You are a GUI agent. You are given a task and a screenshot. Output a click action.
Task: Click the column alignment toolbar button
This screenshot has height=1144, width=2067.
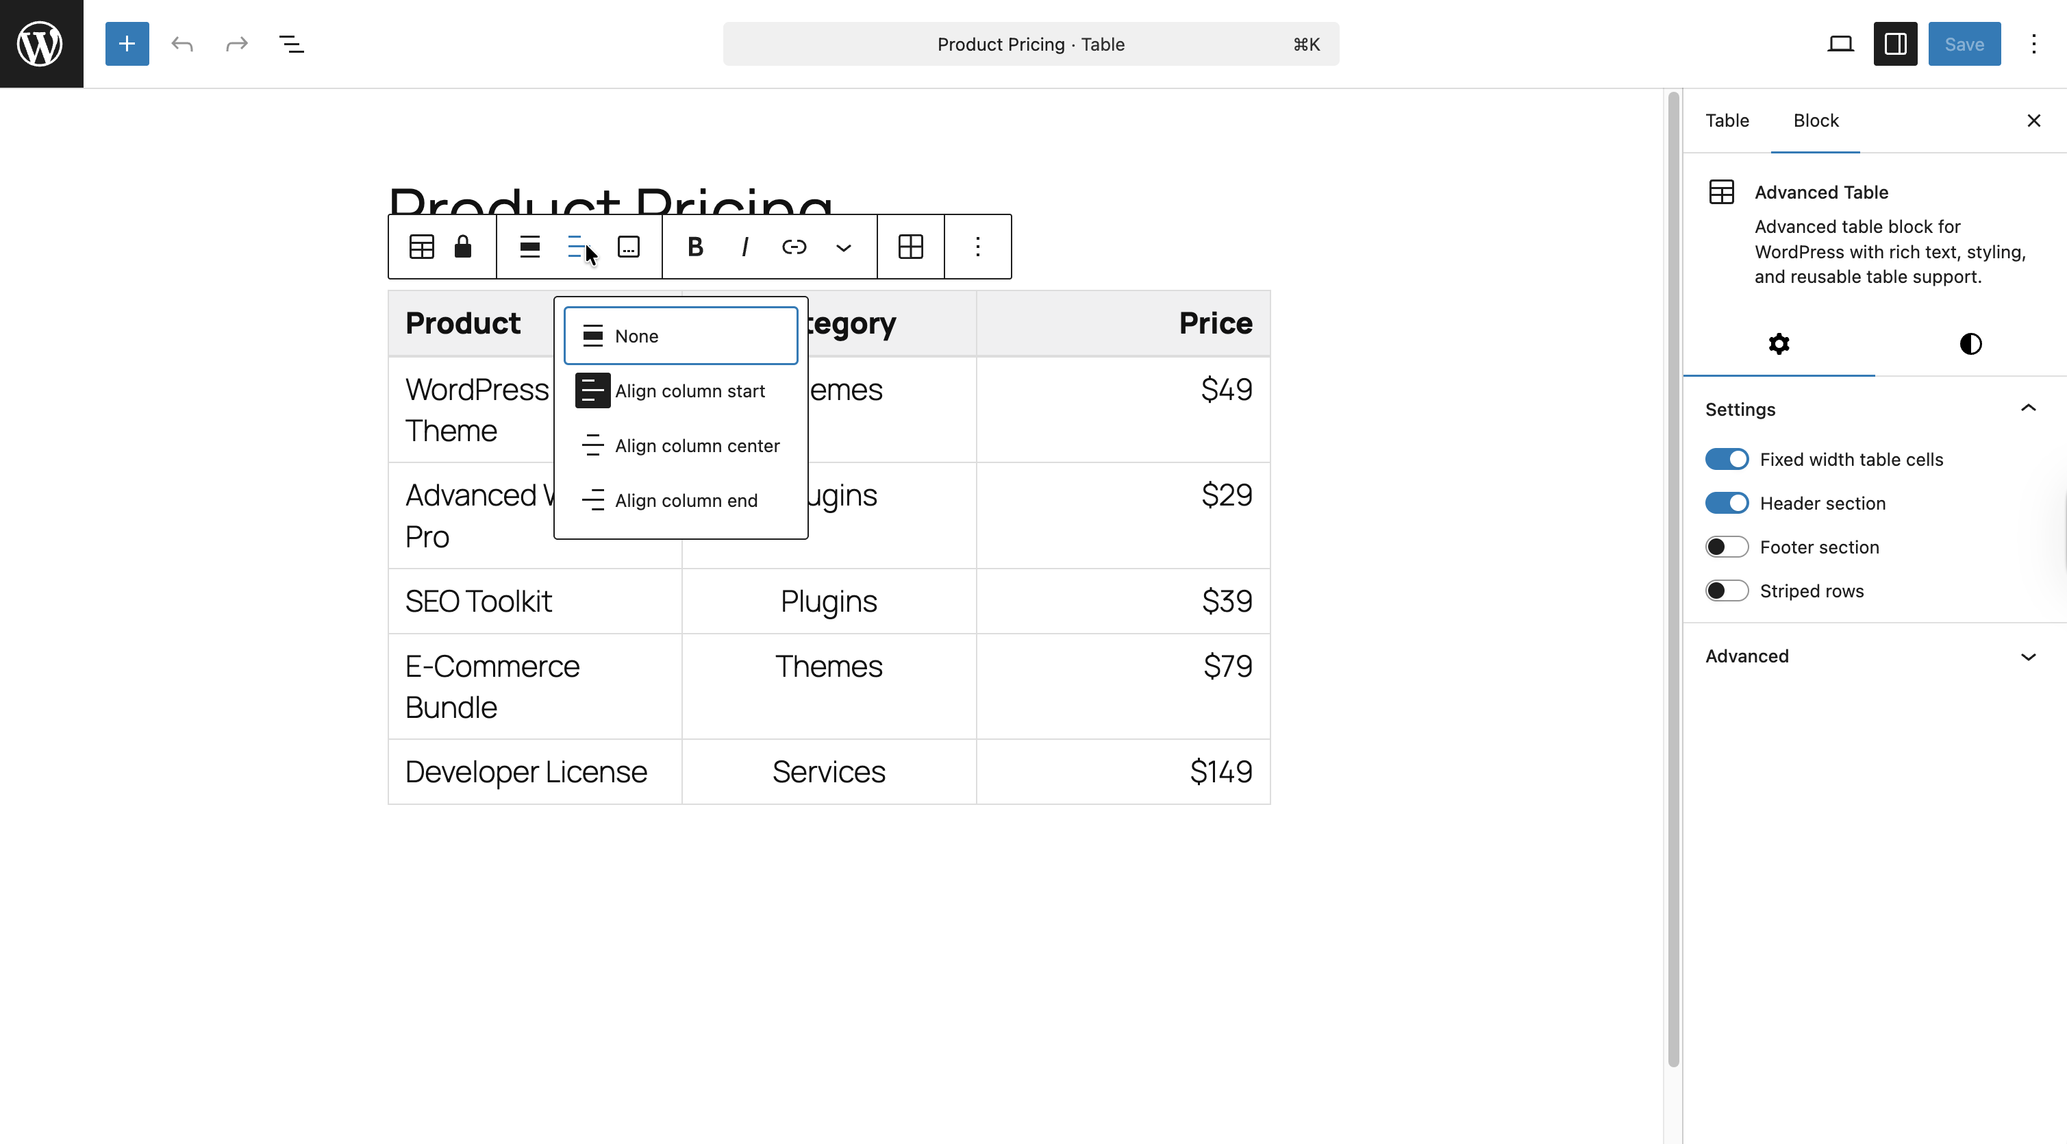[x=579, y=247]
